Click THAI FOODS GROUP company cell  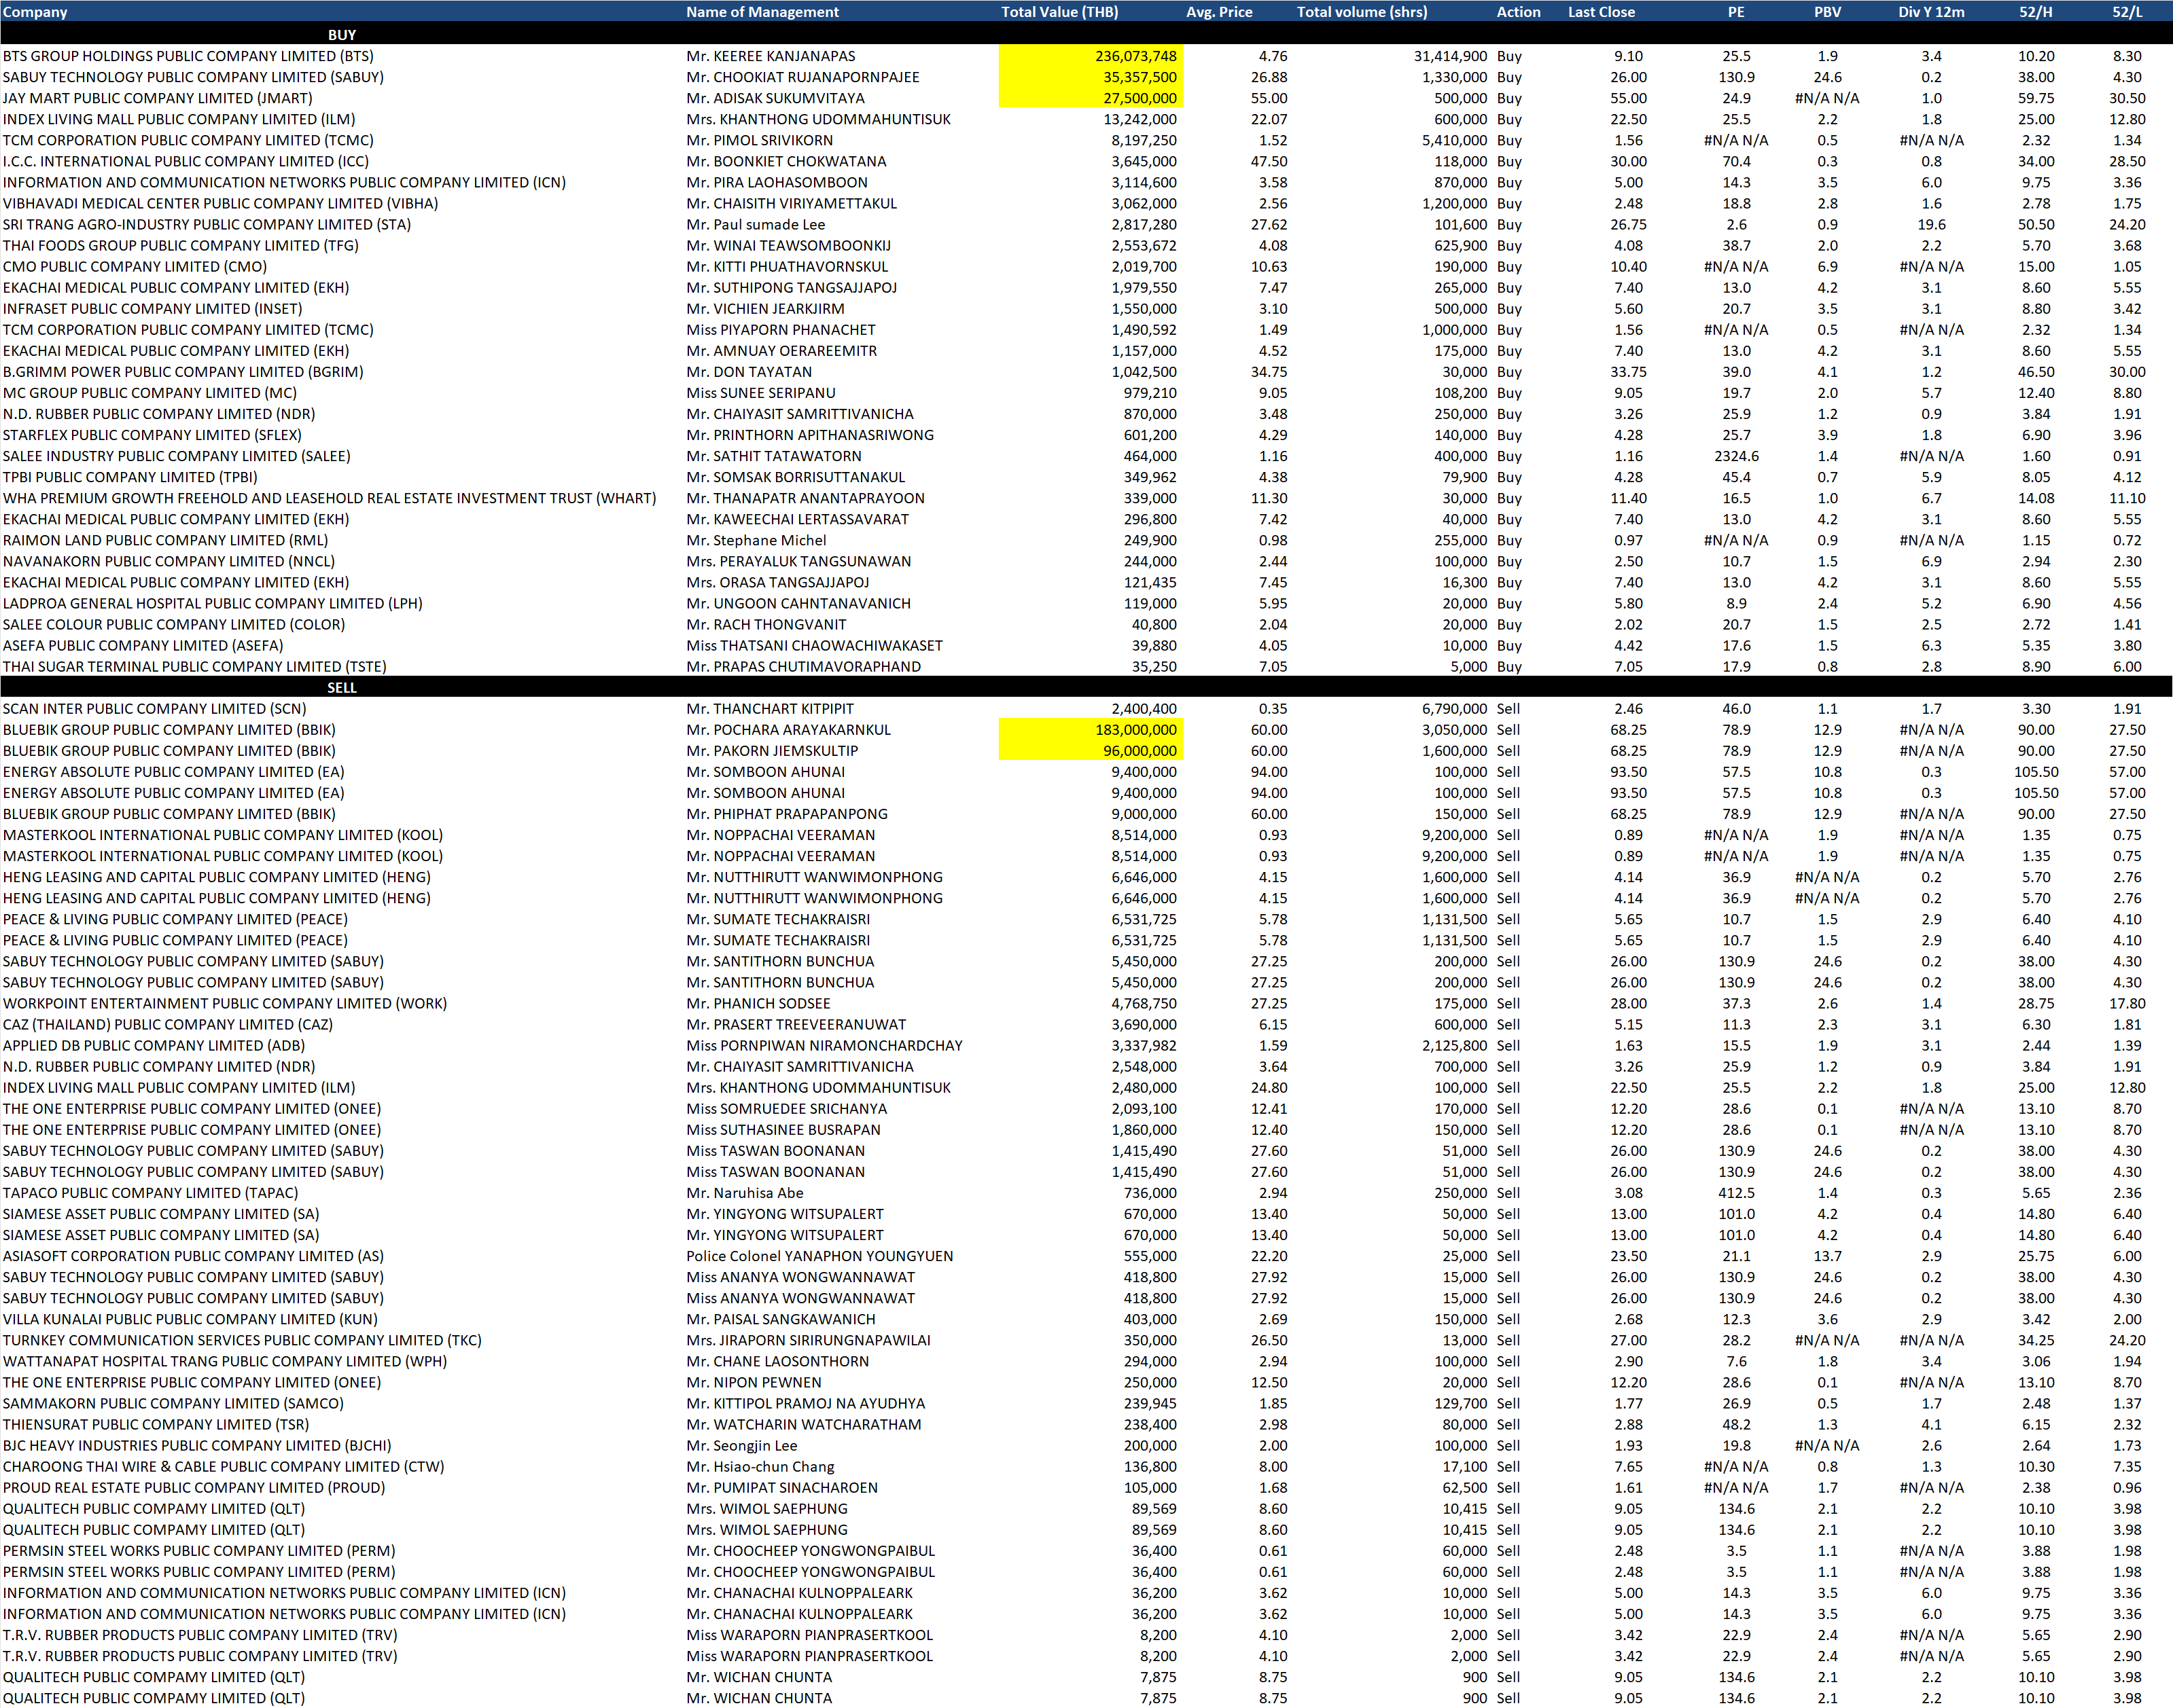pyautogui.click(x=180, y=245)
